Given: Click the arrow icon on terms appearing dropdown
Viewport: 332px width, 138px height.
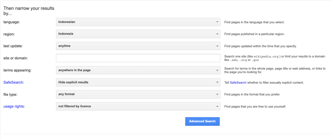Looking at the screenshot, I should tap(217, 70).
